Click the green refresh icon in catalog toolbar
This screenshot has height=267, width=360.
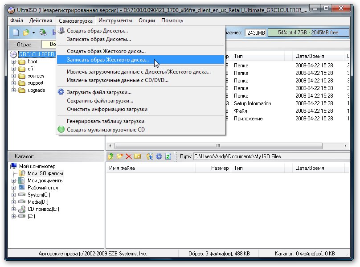coord(168,156)
